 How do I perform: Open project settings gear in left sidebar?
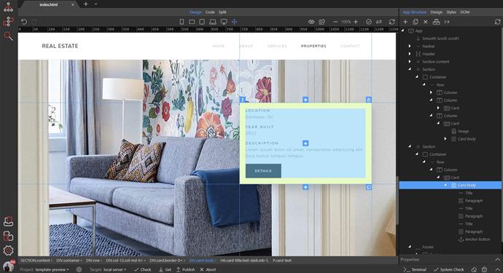pos(8,250)
